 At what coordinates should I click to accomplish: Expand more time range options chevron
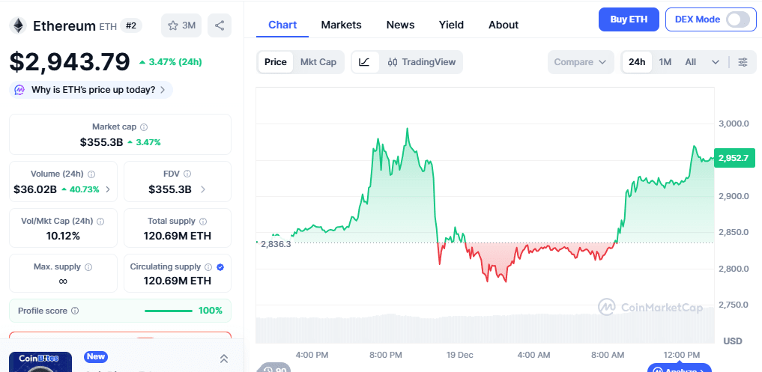click(716, 62)
